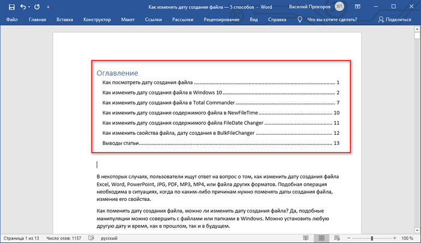Open the Undo history dropdown arrow
The height and width of the screenshot is (243, 421).
[x=29, y=7]
